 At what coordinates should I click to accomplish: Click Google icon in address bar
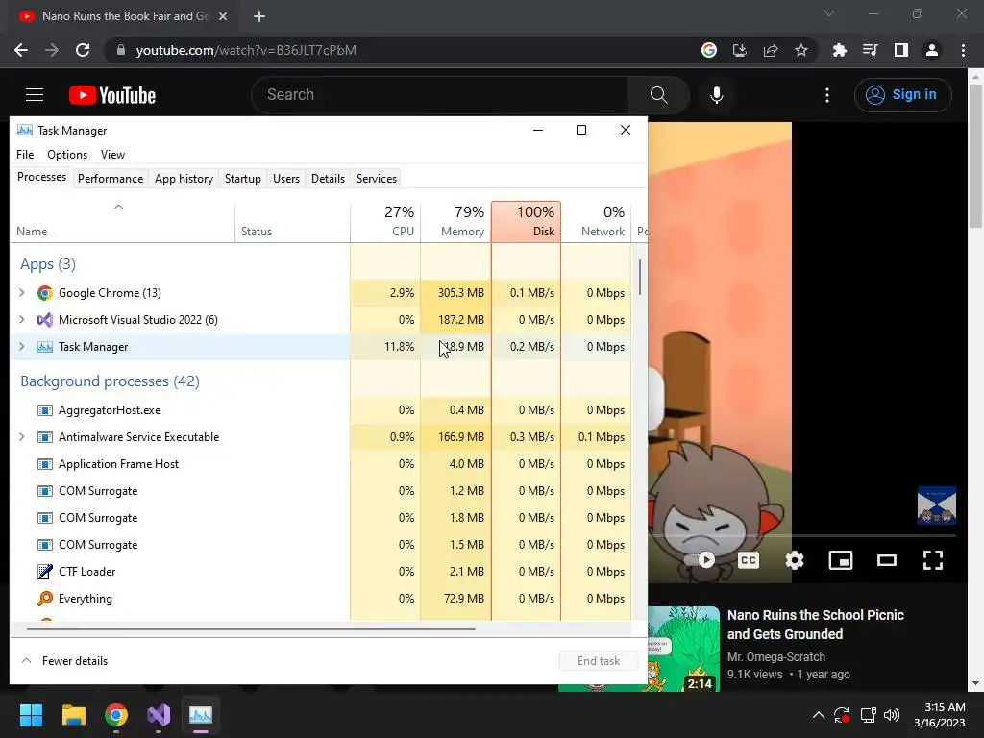point(709,50)
